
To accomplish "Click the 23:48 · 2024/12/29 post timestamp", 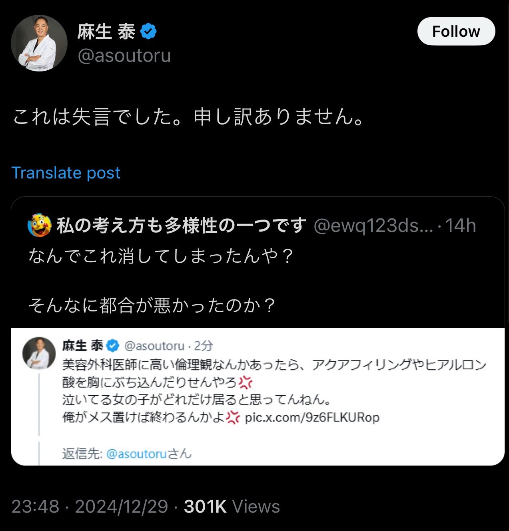I will 90,507.
